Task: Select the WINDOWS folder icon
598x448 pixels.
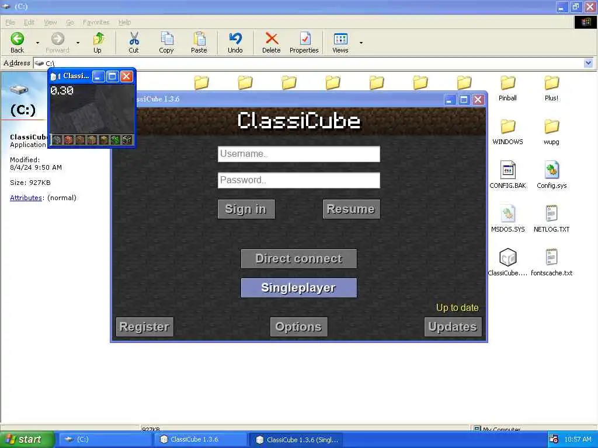Action: (x=507, y=127)
